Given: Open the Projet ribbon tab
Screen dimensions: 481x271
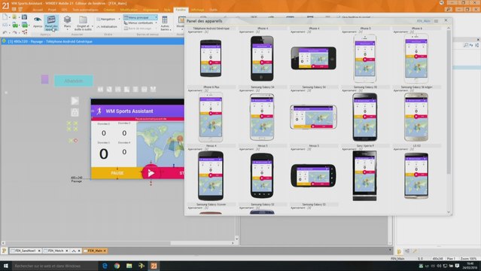Looking at the screenshot, I should click(52, 10).
